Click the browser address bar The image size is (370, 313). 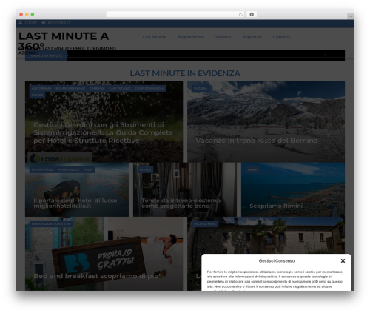tap(175, 15)
